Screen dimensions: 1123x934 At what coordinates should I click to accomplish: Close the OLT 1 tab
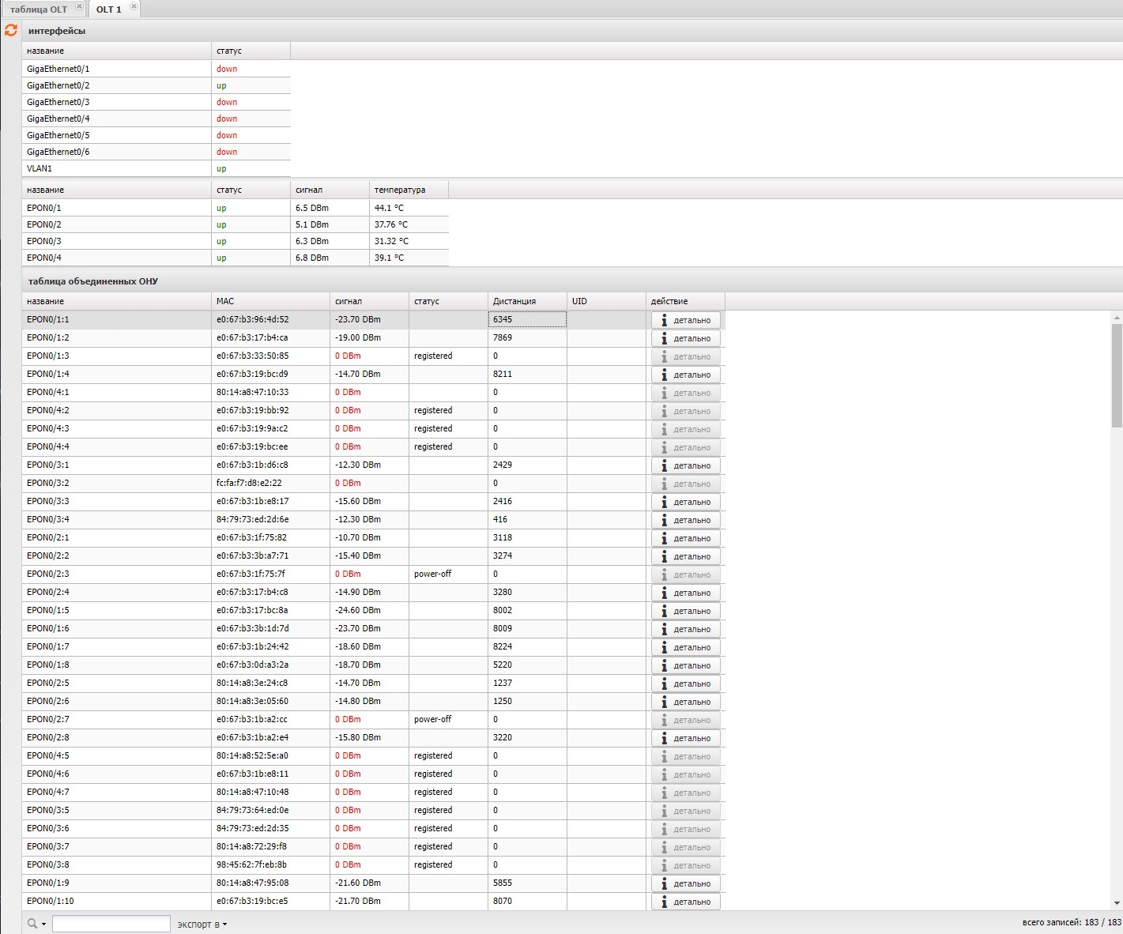[134, 7]
